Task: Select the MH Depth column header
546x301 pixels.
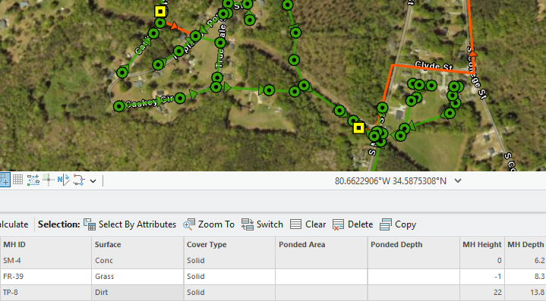Action: coord(525,244)
